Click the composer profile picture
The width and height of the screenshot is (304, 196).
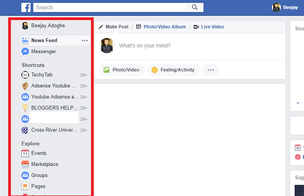(x=107, y=46)
